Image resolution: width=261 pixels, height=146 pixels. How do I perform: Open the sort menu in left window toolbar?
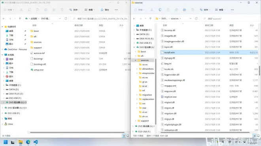74,10
